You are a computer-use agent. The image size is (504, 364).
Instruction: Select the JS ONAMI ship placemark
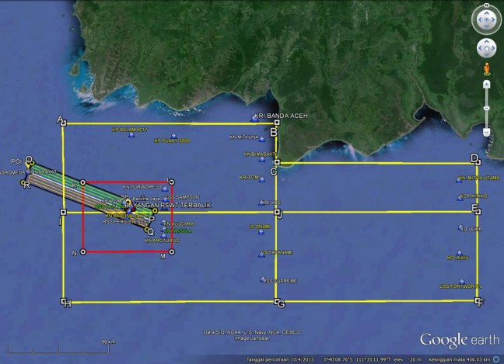[261, 232]
